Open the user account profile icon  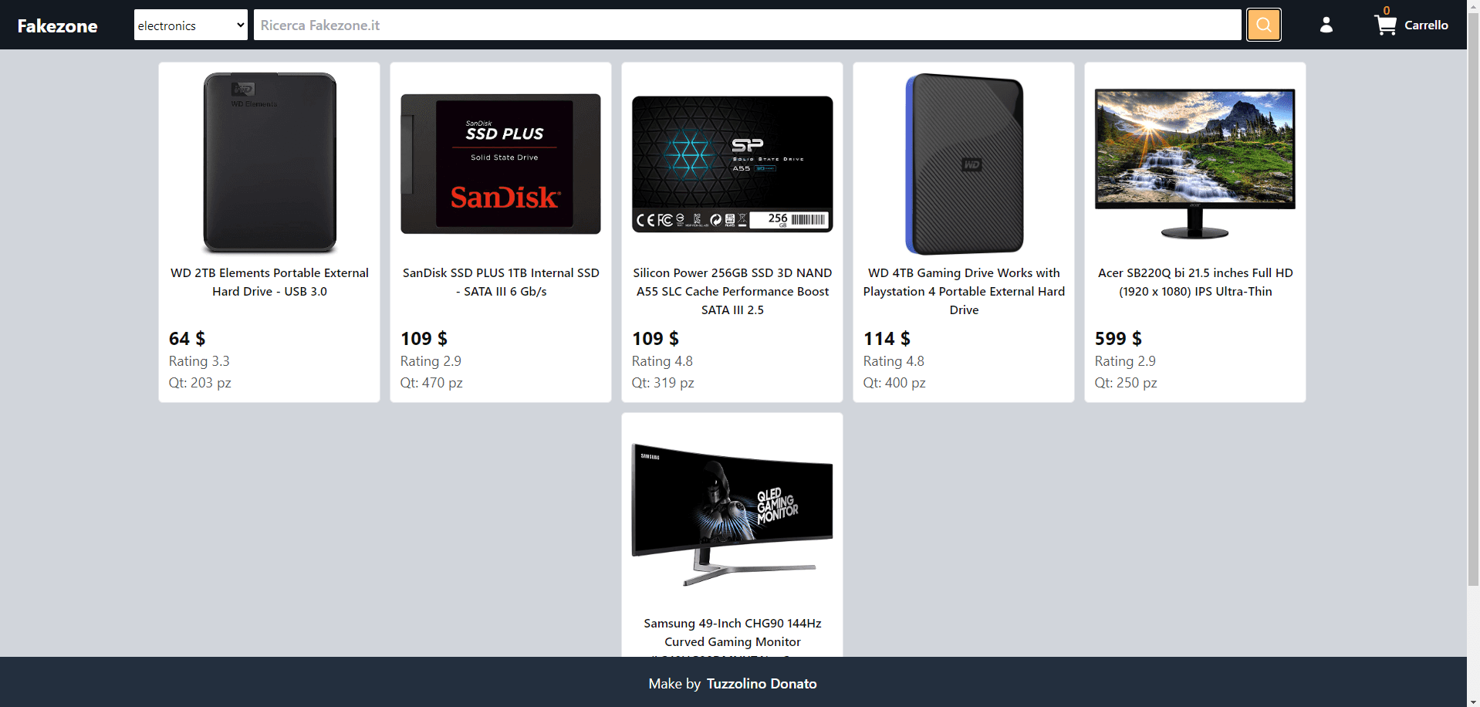click(1326, 25)
